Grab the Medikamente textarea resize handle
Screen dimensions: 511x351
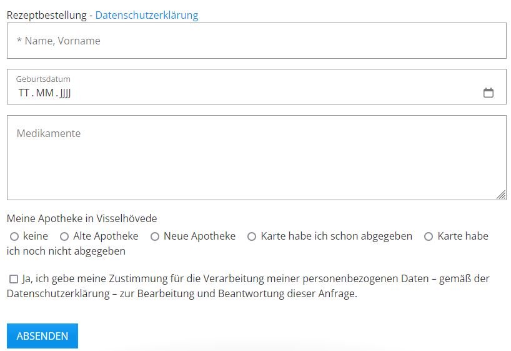point(501,195)
